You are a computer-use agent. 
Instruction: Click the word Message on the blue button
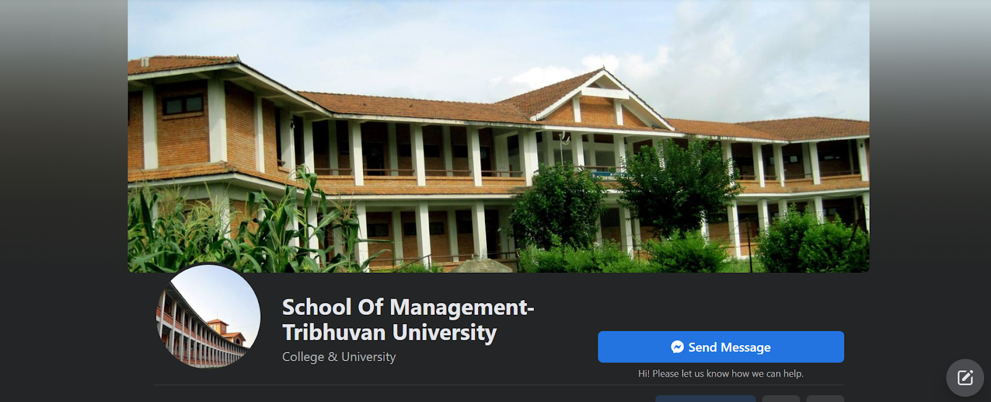[x=746, y=348]
